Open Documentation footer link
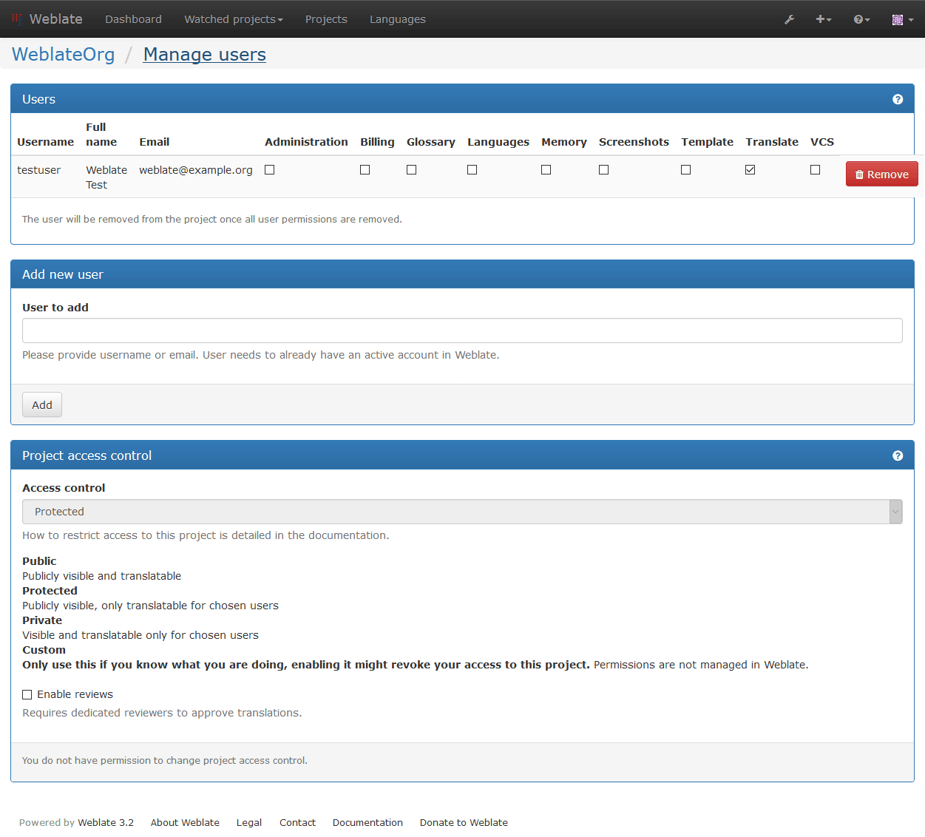This screenshot has height=837, width=925. click(x=367, y=823)
